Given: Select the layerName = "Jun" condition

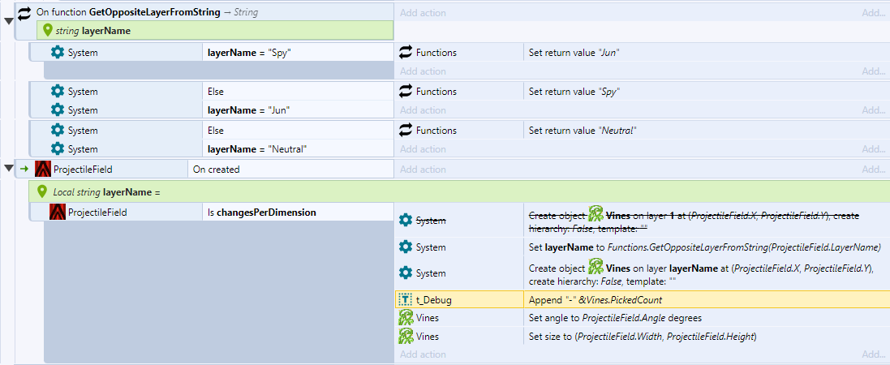Looking at the screenshot, I should [298, 110].
